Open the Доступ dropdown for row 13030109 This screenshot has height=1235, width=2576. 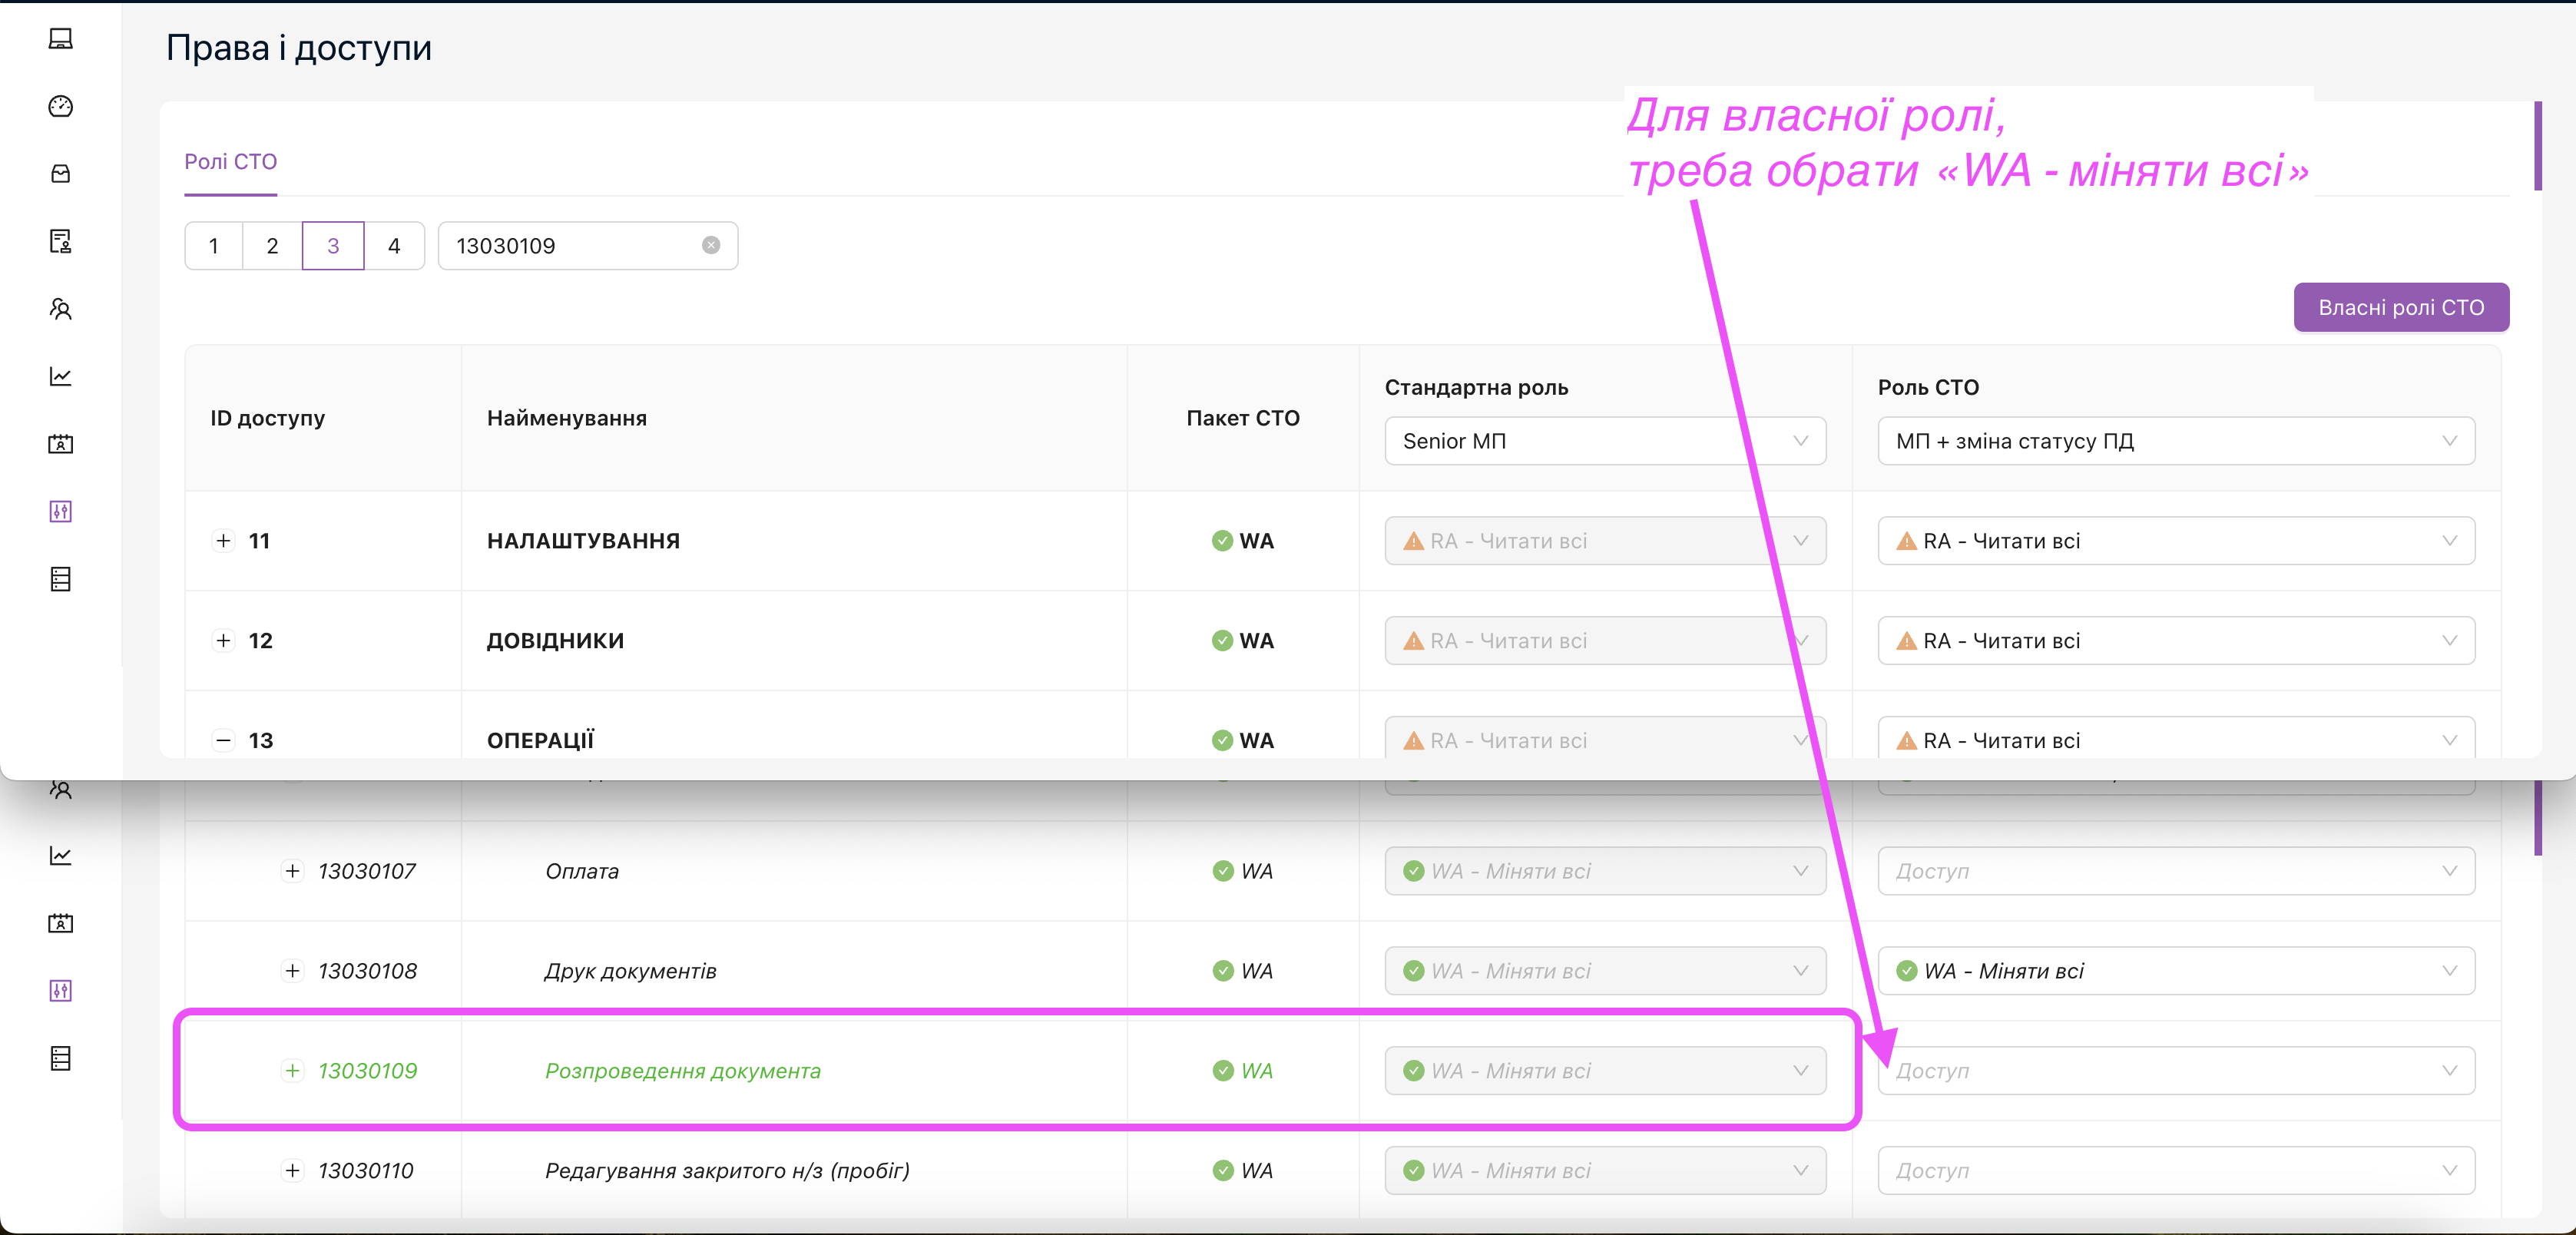tap(2175, 1070)
